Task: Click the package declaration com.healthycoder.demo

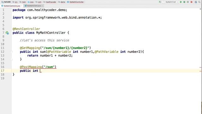Action: pyautogui.click(x=40, y=10)
